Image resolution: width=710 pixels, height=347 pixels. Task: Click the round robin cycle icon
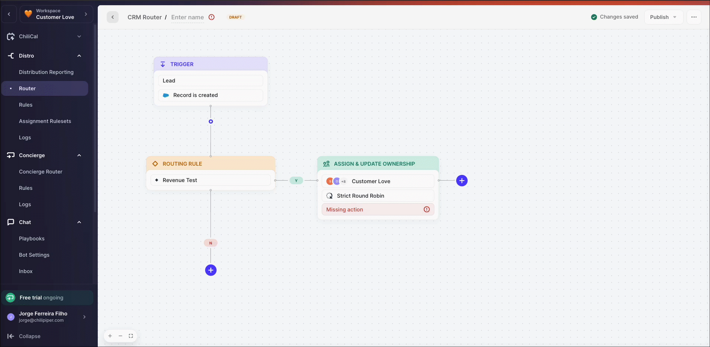[329, 196]
